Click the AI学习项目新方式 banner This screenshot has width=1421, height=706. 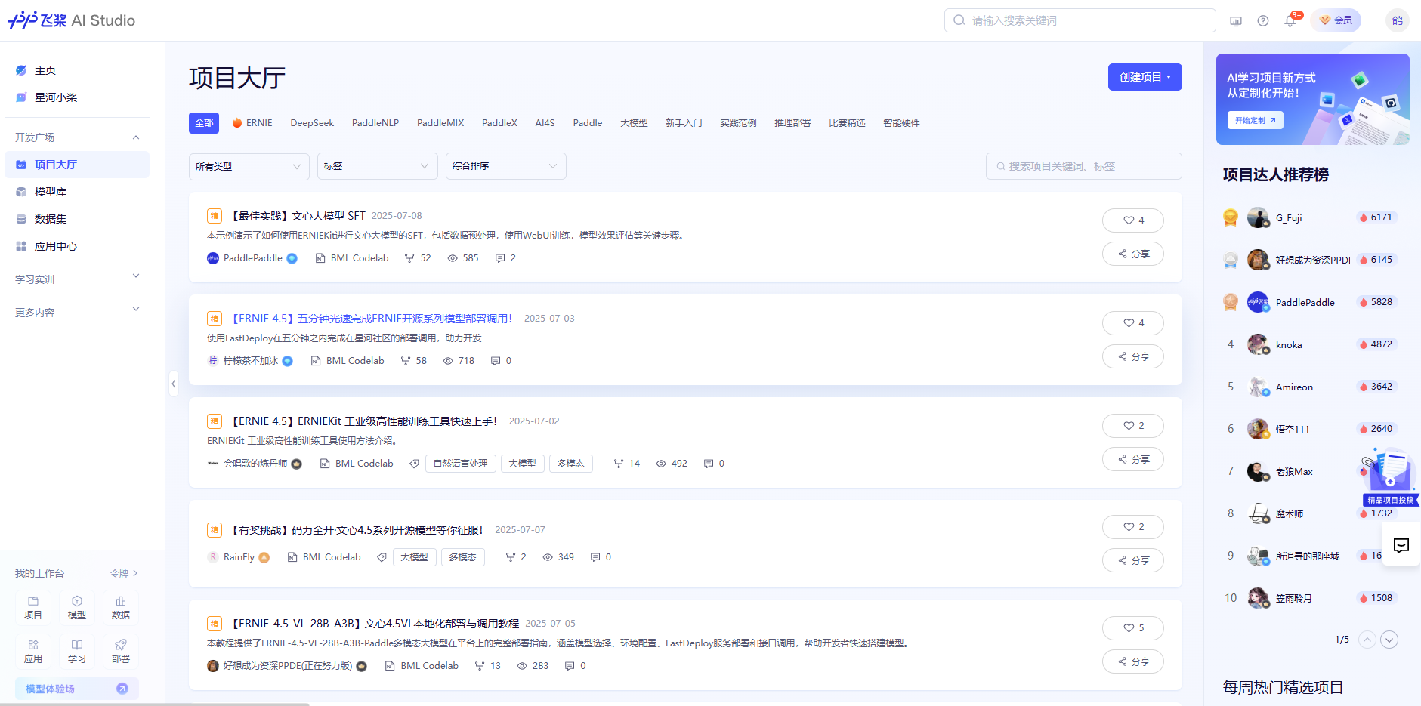pos(1313,99)
